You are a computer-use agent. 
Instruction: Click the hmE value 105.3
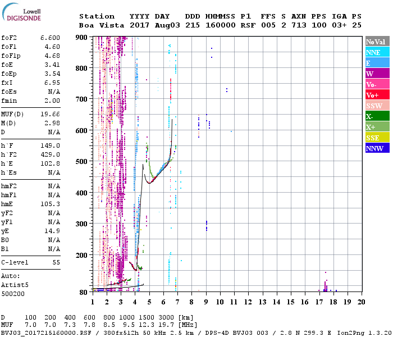[50, 204]
